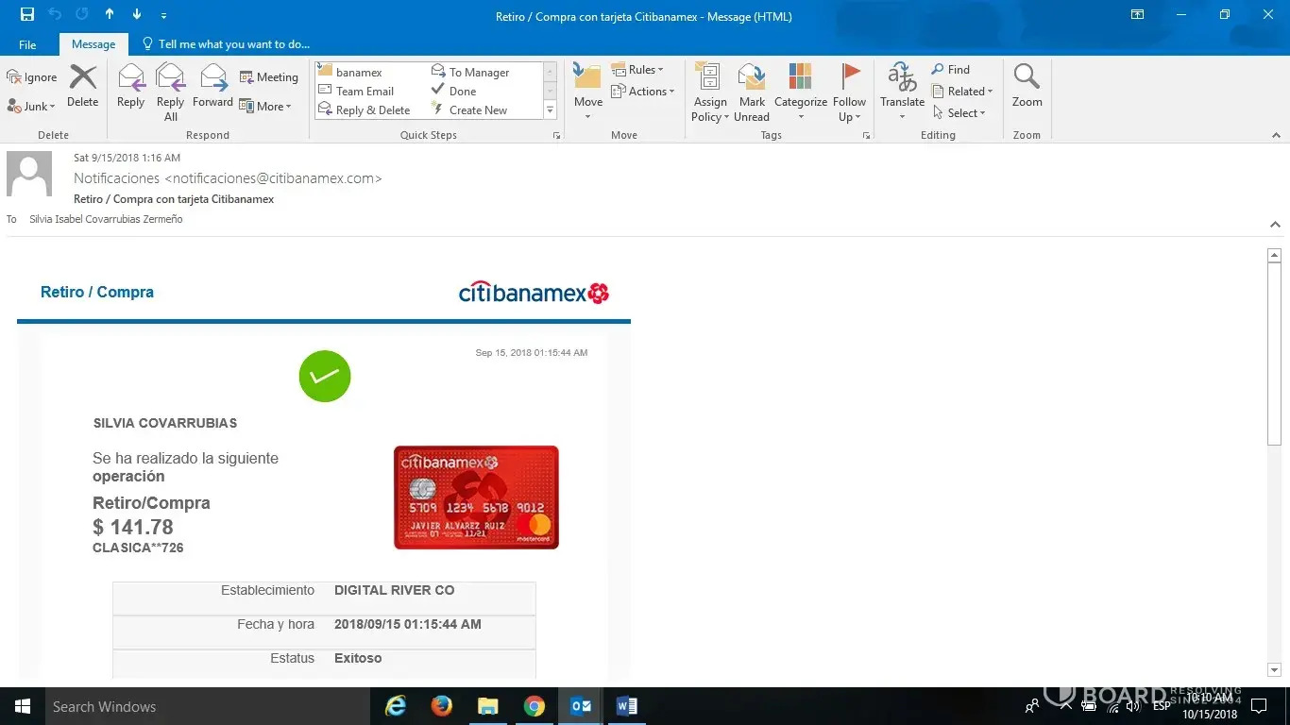This screenshot has height=725, width=1290.
Task: Click the Save icon in the title bar
Action: 26,15
